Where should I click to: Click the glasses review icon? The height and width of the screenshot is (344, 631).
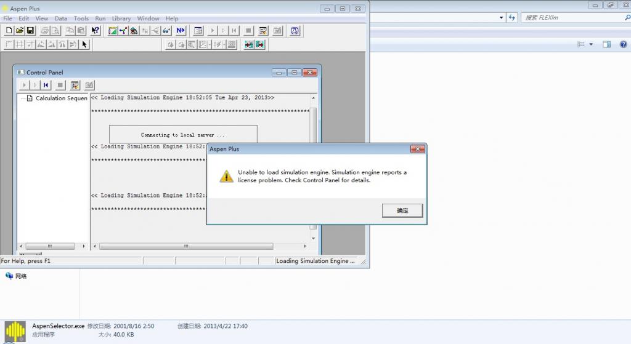pyautogui.click(x=166, y=31)
